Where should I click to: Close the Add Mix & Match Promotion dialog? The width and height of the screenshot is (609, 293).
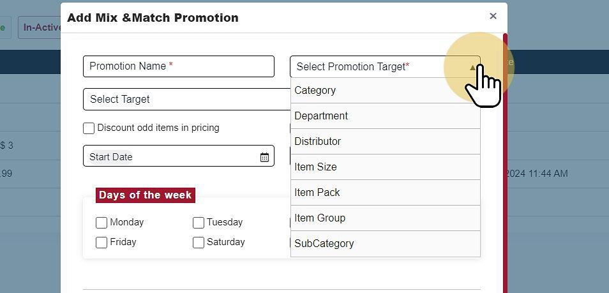[493, 17]
